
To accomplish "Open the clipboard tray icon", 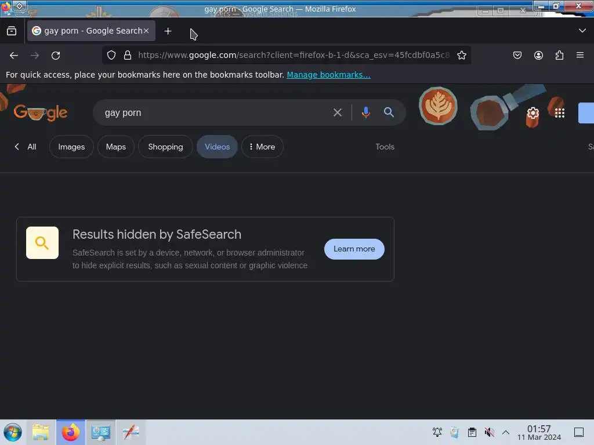I will tap(472, 432).
